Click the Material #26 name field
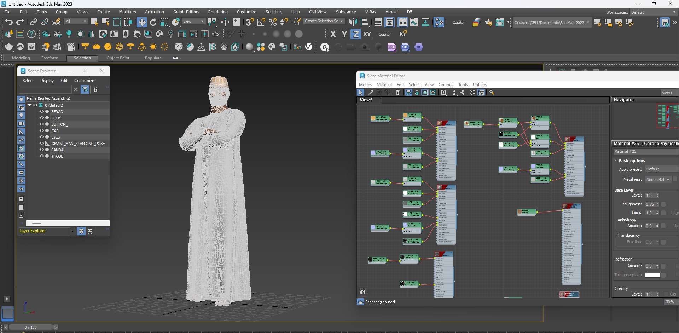The height and width of the screenshot is (333, 679). point(646,151)
